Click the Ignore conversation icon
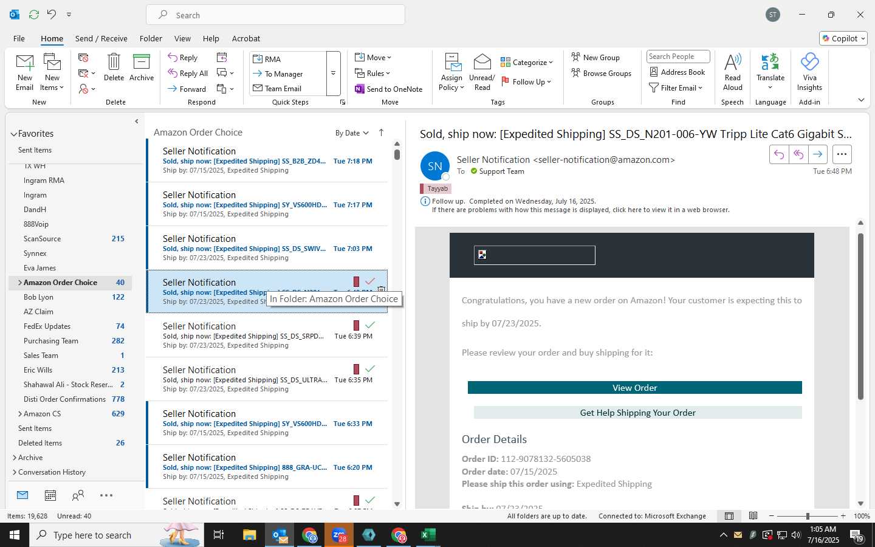Image resolution: width=875 pixels, height=547 pixels. [83, 58]
